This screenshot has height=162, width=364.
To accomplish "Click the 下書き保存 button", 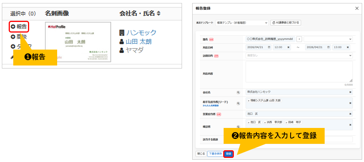I will (x=215, y=154).
